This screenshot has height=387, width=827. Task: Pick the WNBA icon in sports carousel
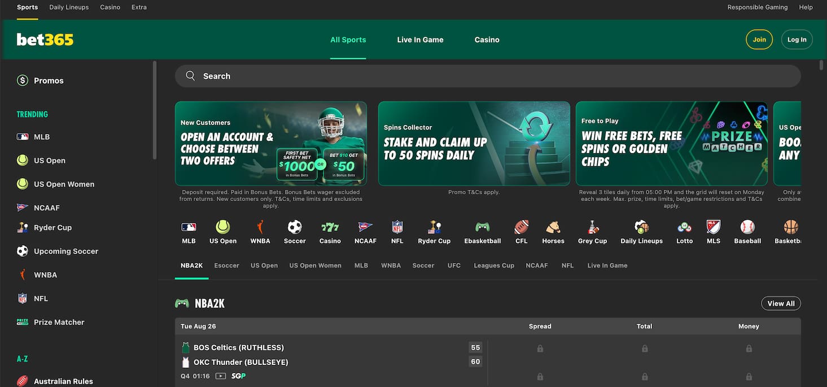pos(260,227)
